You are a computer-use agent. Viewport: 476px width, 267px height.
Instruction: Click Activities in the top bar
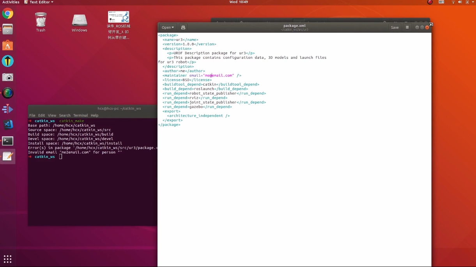(11, 2)
